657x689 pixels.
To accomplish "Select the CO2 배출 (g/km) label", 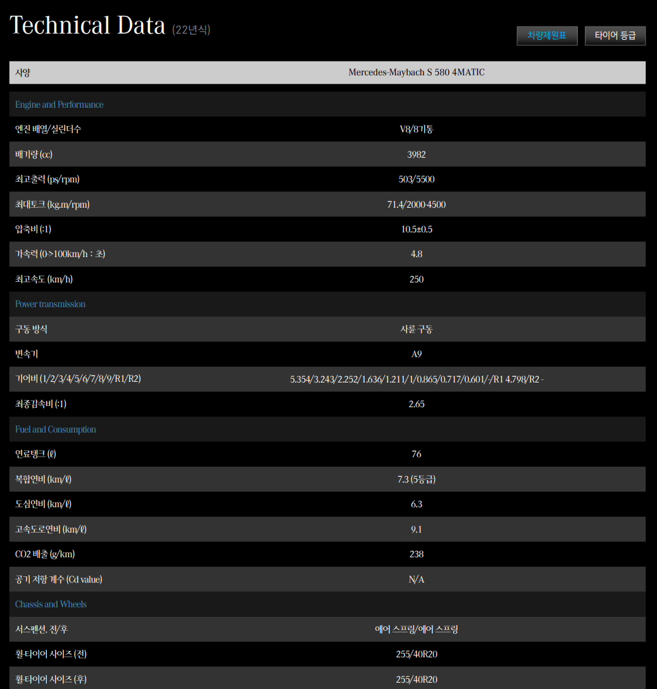I will point(45,554).
